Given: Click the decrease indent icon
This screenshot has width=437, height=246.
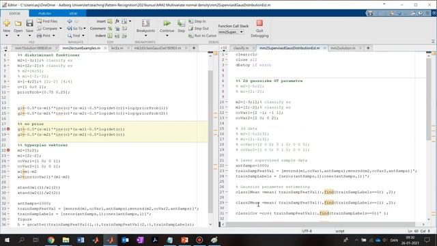Looking at the screenshot, I should pos(124,36).
